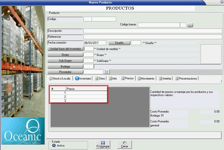Image resolution: width=224 pixels, height=150 pixels.
Task: Click the browse button beside Código barras
Action: [190, 25]
